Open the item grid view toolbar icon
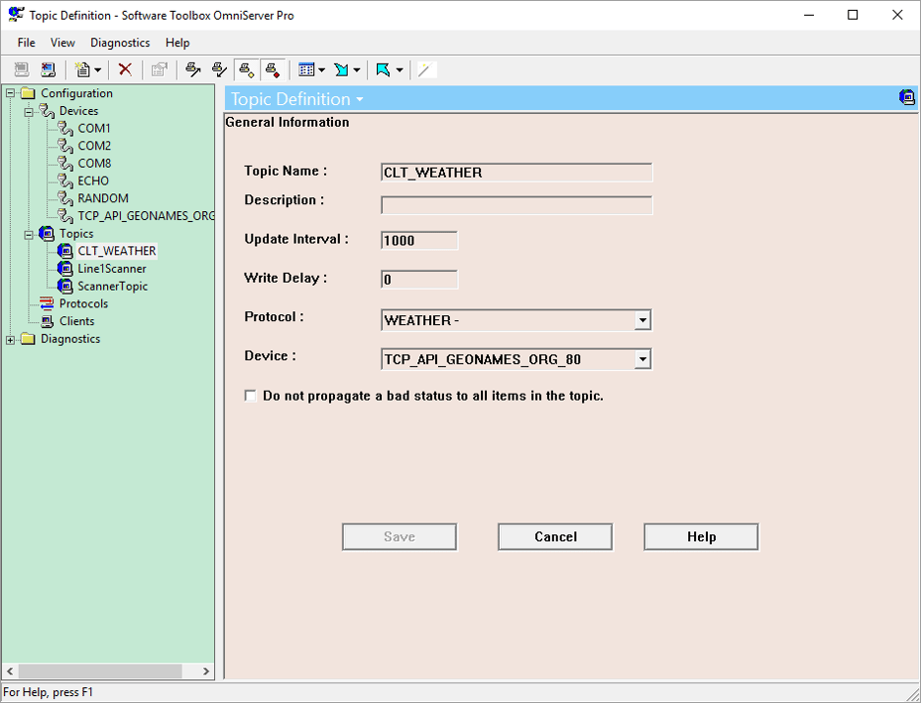The height and width of the screenshot is (703, 921). pos(308,69)
